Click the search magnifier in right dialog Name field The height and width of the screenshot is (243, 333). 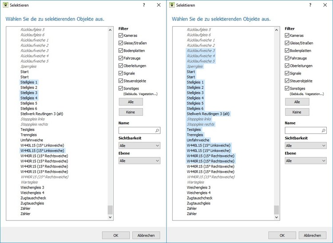coord(323,130)
